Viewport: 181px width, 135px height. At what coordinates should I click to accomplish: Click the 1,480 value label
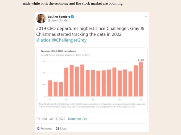pyautogui.click(x=141, y=60)
